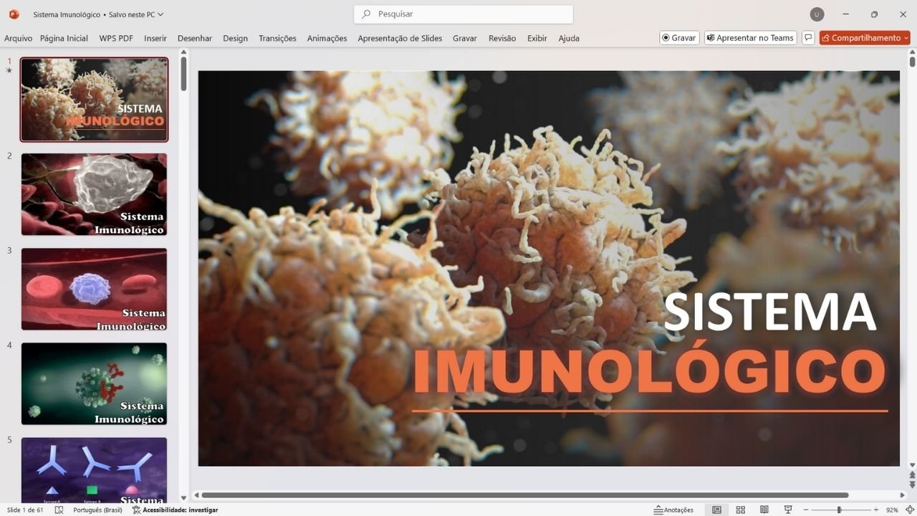Click the PowerPoint app icon
Viewport: 917px width, 516px height.
[x=14, y=14]
